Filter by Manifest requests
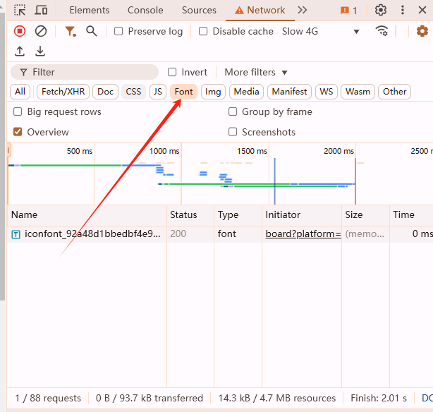Viewport: 433px width, 412px height. point(289,92)
